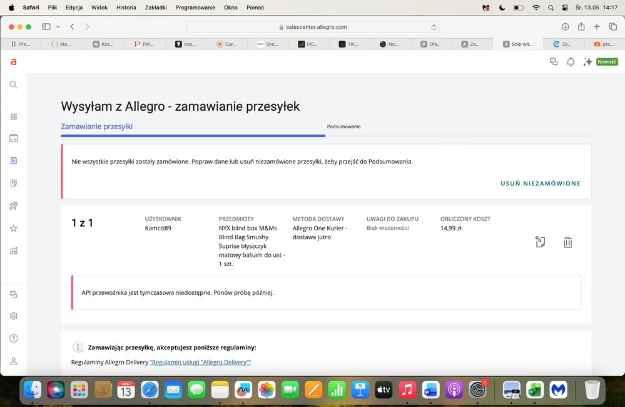Click the sidebar search magnifier icon
Image resolution: width=625 pixels, height=407 pixels.
point(13,85)
